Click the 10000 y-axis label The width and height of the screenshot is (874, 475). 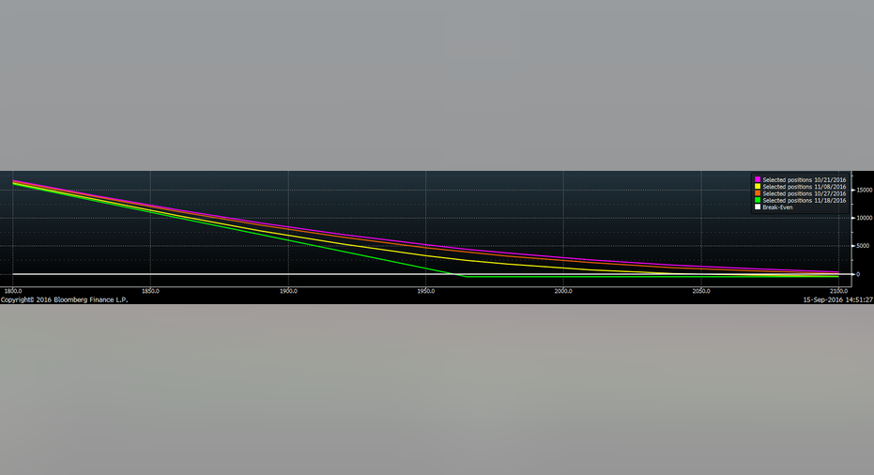click(865, 218)
